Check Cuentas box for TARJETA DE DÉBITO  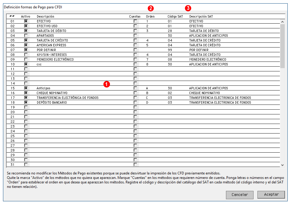click(135, 31)
